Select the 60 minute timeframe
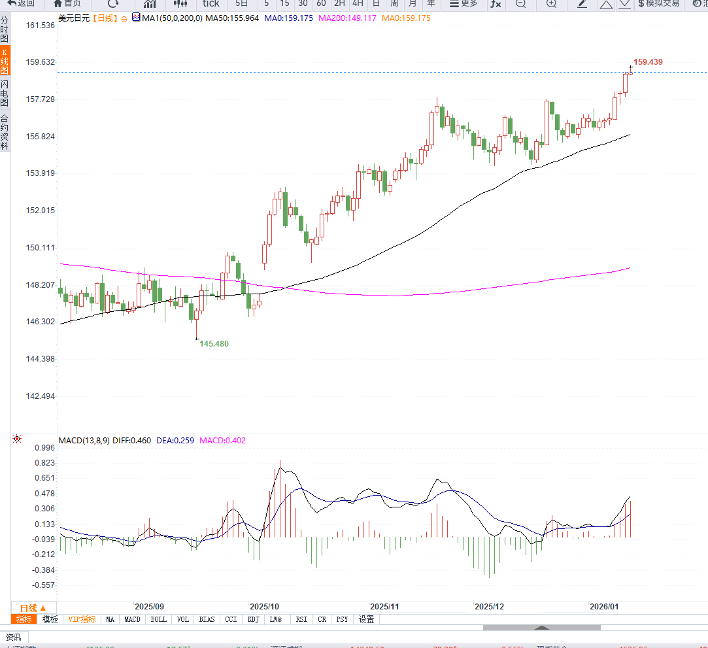Image resolution: width=708 pixels, height=648 pixels. click(321, 4)
